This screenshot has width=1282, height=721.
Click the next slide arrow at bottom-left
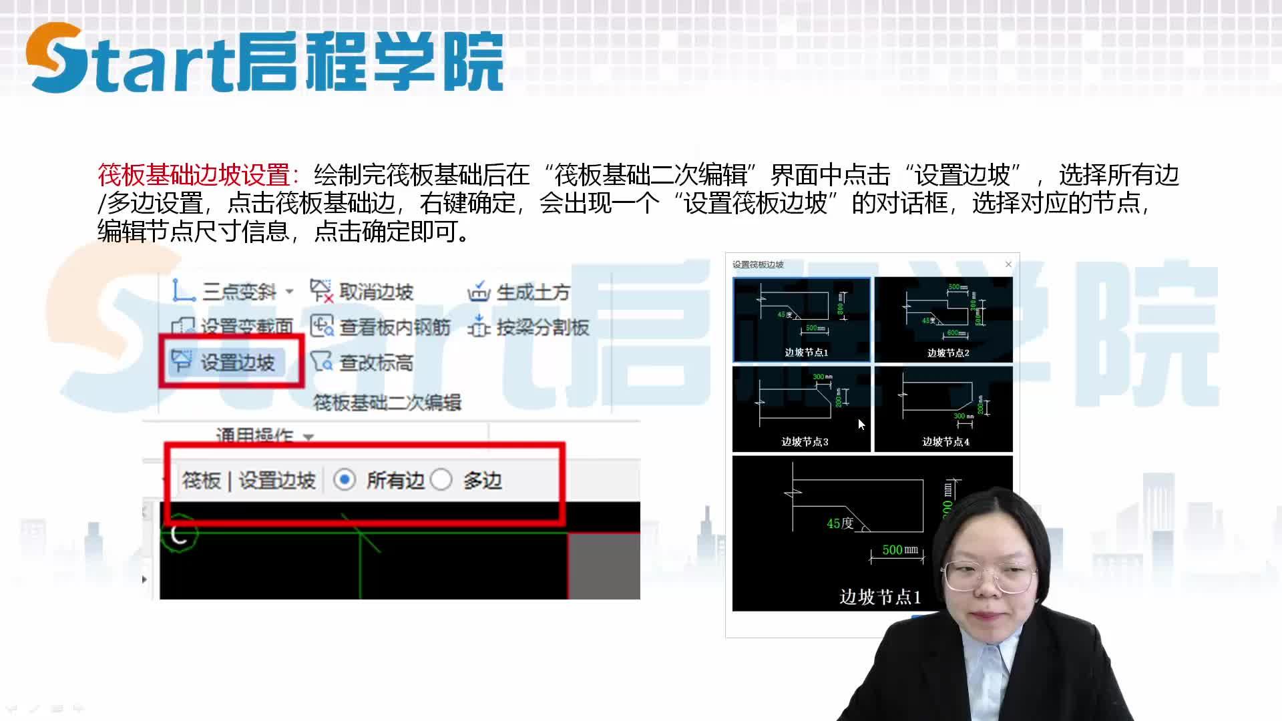pos(79,708)
